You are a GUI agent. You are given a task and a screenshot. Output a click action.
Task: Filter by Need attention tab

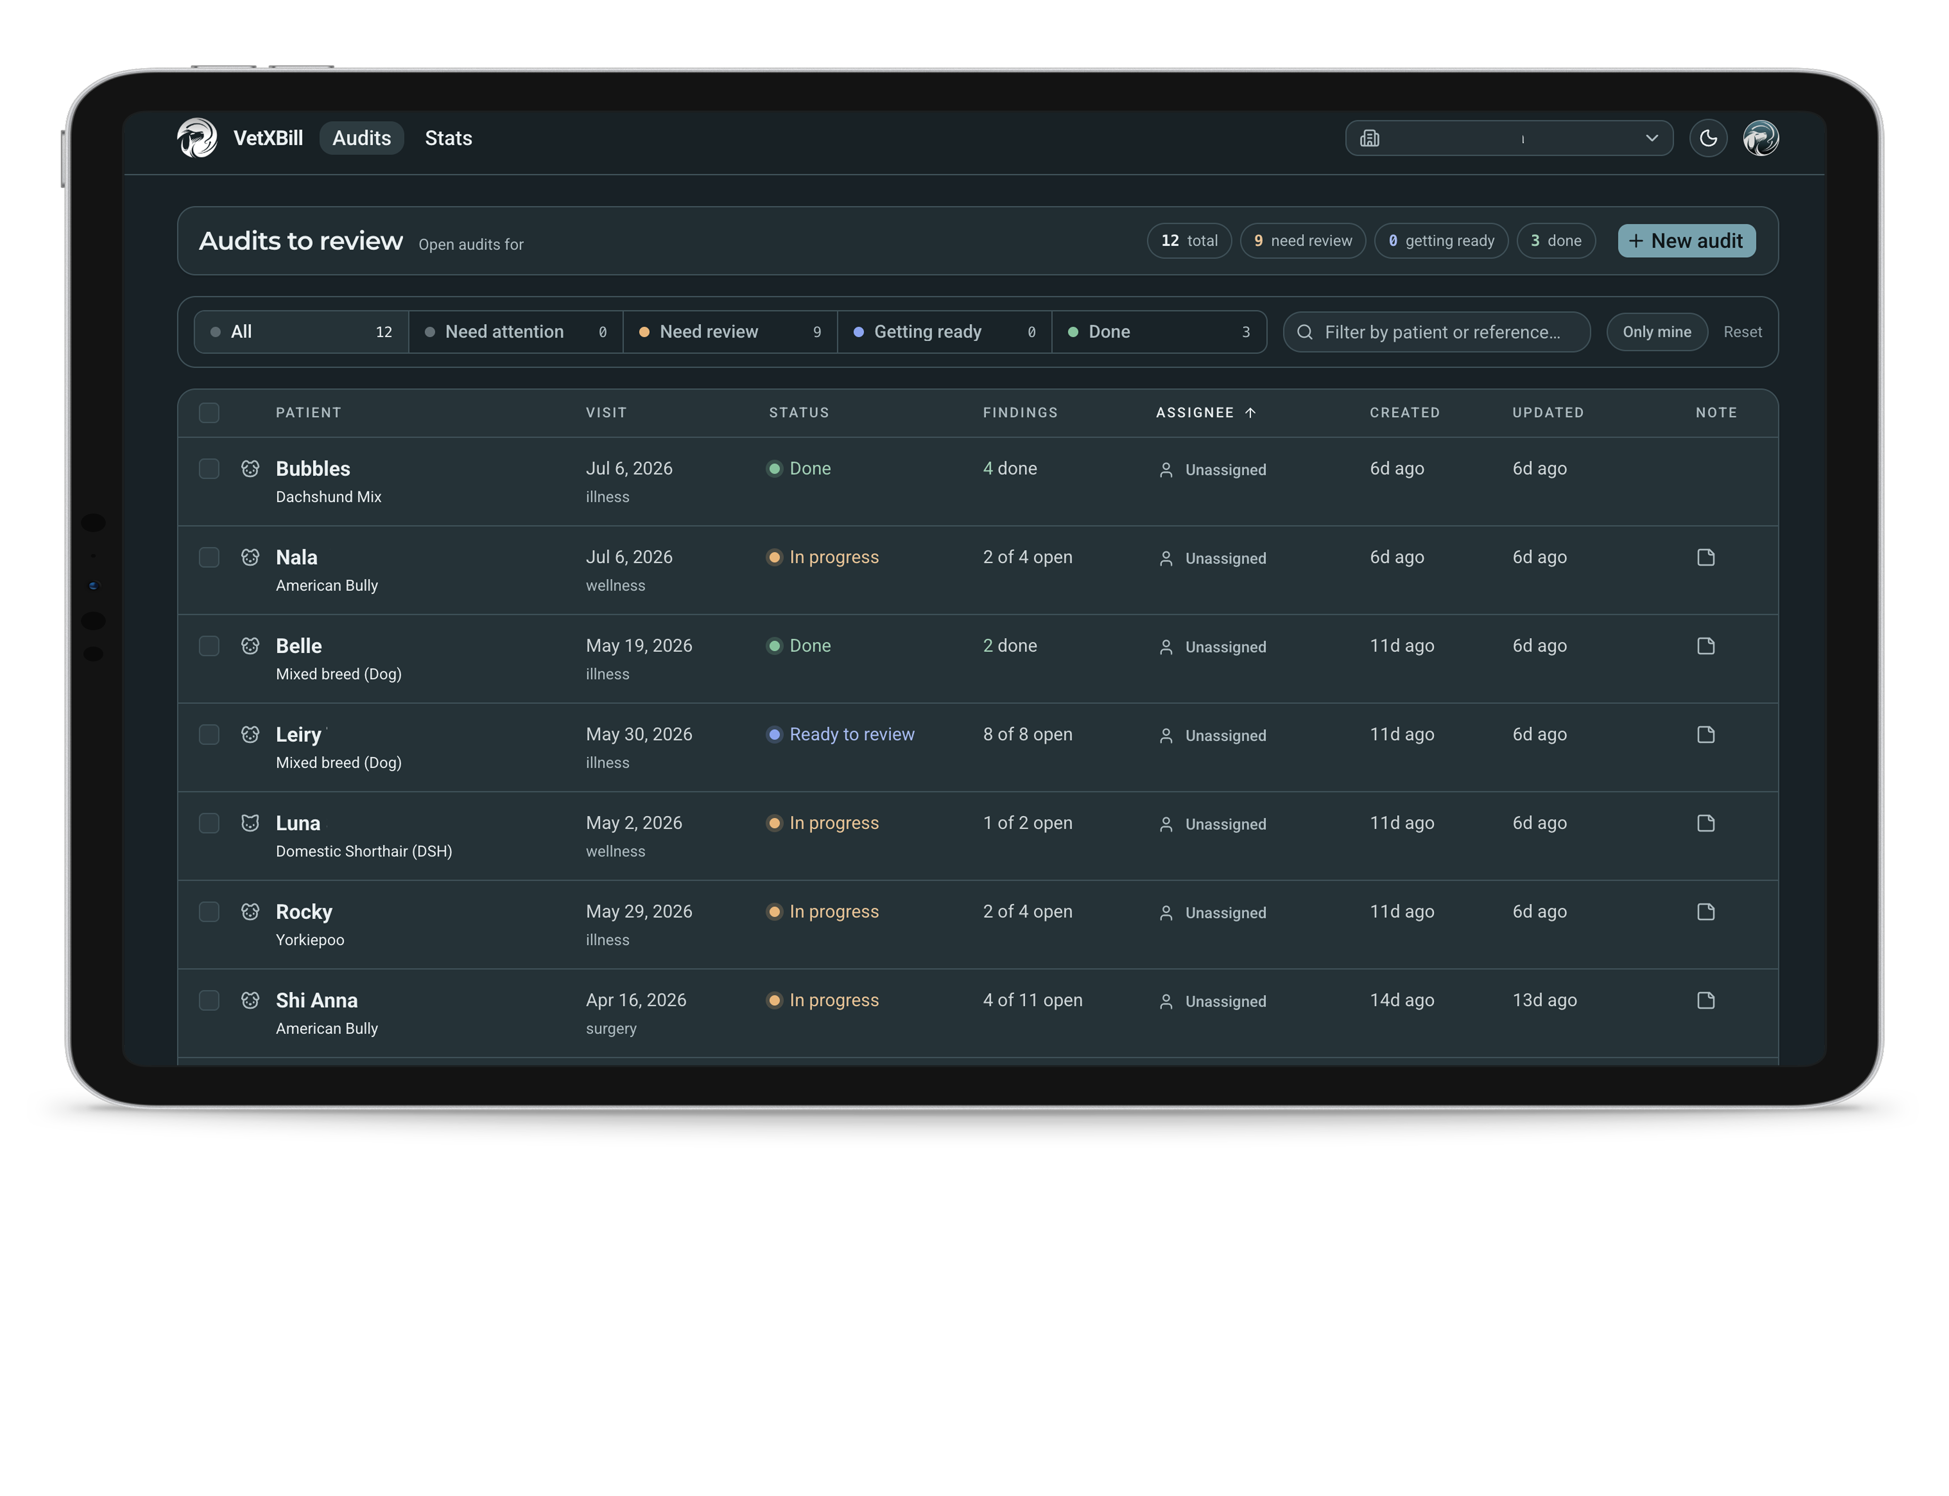[515, 332]
